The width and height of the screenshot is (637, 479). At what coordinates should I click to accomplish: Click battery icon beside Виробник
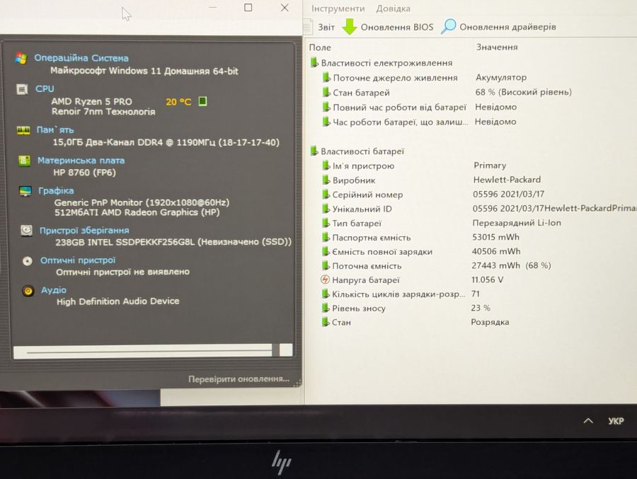click(x=326, y=180)
